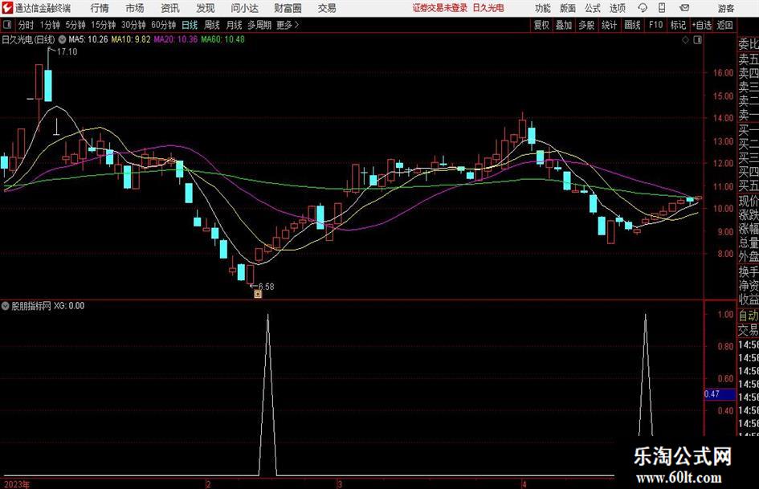
Task: Open the 行情 menu
Action: [100, 8]
